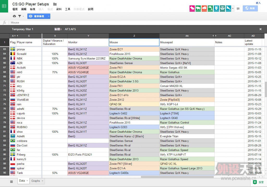Click the Explore button at bottom right
The width and height of the screenshot is (267, 187).
coord(258,182)
